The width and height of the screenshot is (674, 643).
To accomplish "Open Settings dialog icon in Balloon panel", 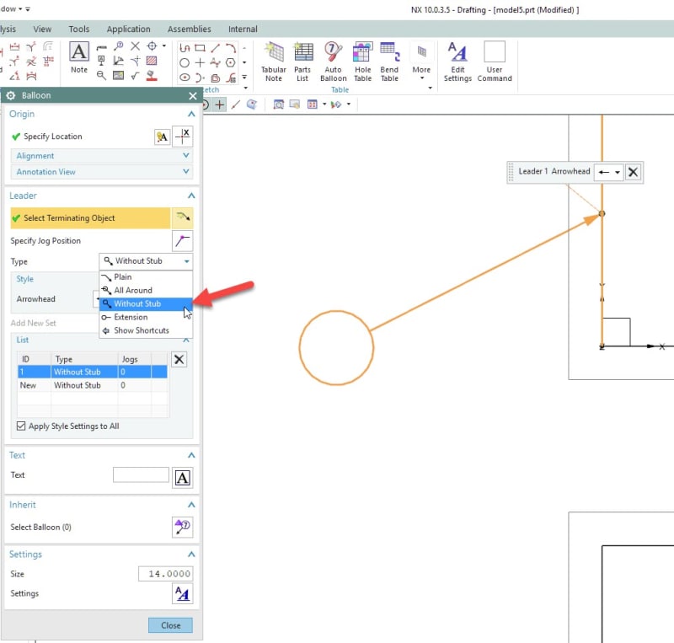I will (182, 593).
